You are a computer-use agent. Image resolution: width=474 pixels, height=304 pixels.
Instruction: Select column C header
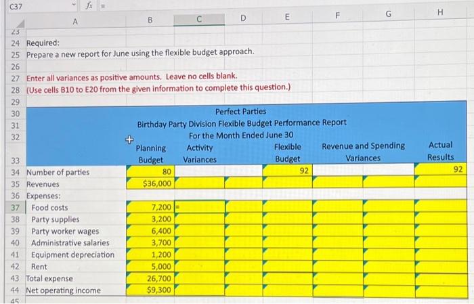199,20
